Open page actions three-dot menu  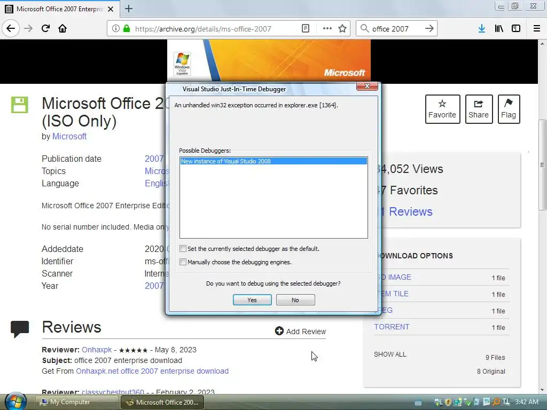tap(327, 29)
